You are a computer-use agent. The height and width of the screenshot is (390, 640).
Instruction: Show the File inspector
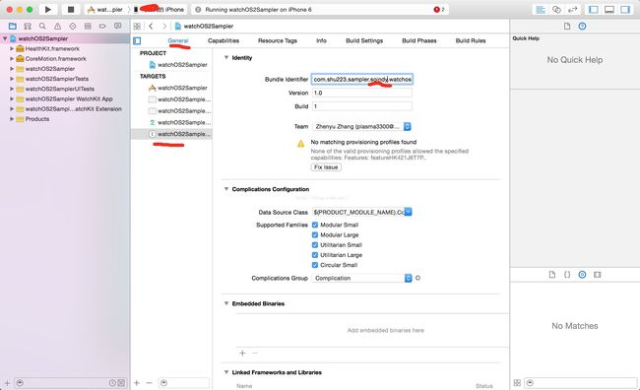[567, 27]
